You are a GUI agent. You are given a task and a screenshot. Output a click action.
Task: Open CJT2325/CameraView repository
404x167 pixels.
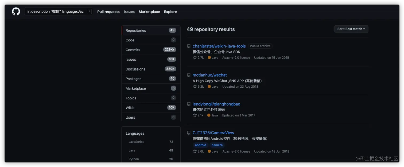213,133
